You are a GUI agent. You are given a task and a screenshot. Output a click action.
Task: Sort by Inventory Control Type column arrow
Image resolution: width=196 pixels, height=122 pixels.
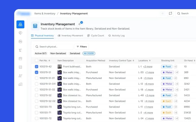pos(133,60)
